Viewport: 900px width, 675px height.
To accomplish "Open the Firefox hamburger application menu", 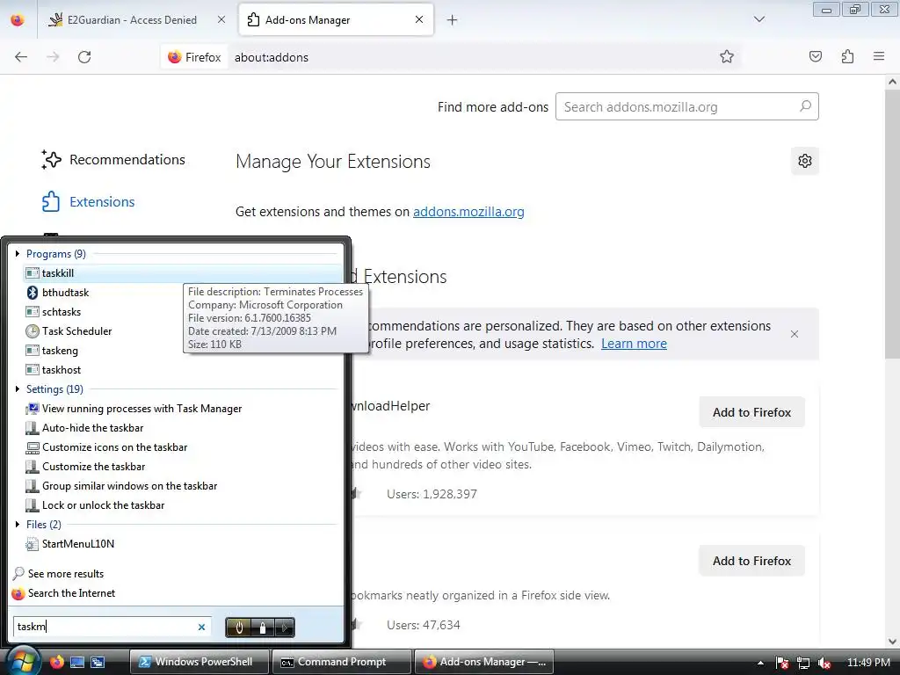I will (879, 56).
